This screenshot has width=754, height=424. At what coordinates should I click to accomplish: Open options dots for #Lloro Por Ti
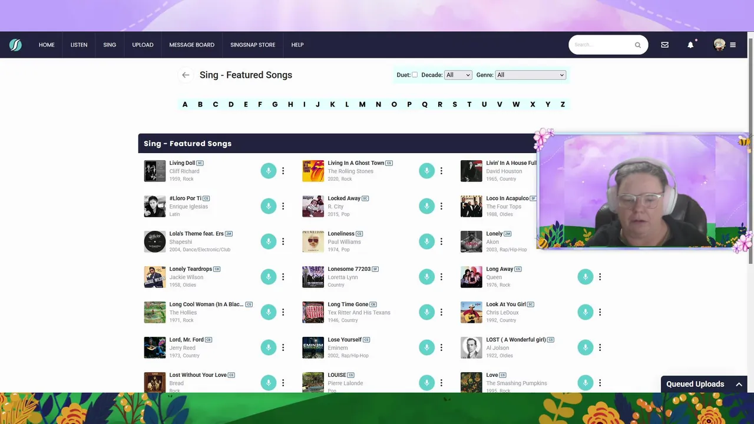coord(283,206)
